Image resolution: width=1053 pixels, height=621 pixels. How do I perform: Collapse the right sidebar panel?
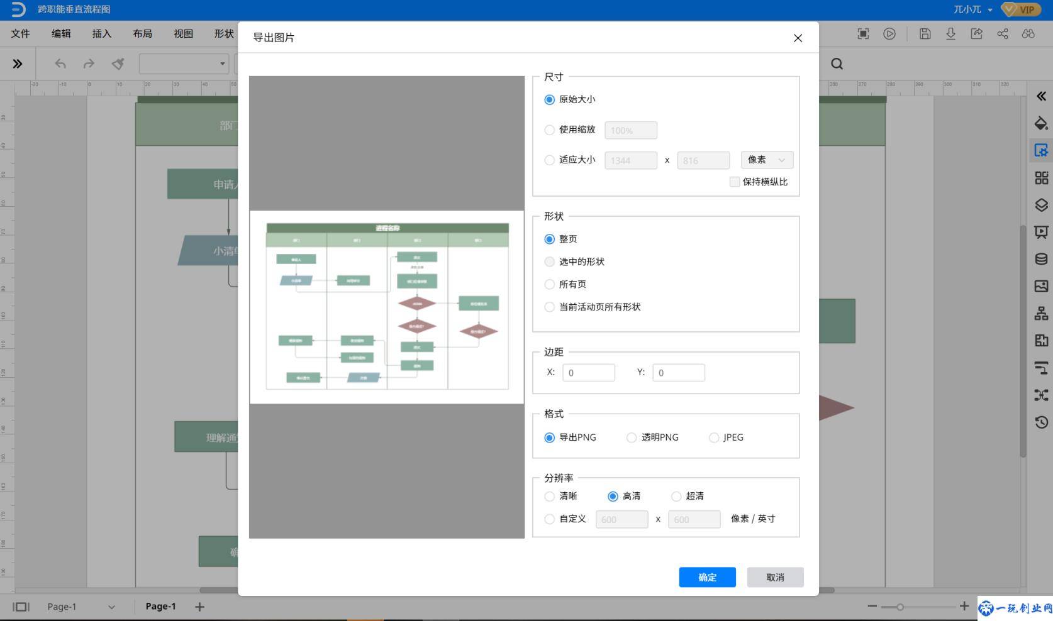(1041, 96)
